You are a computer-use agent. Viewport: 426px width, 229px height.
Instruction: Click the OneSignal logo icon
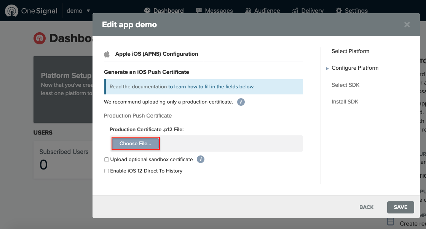click(12, 11)
